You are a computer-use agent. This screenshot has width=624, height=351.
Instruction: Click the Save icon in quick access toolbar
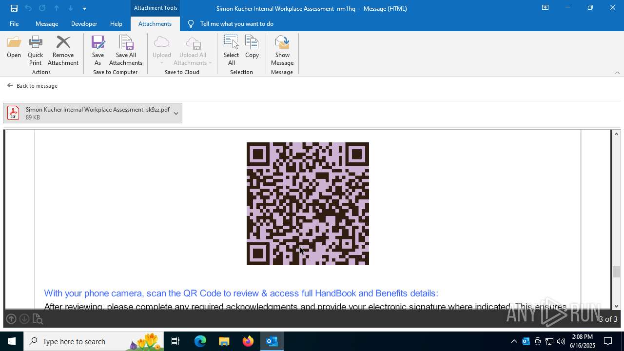click(14, 8)
